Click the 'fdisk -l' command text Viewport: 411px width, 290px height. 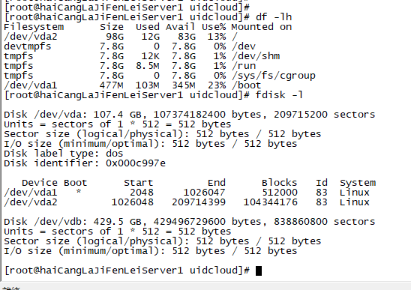279,94
